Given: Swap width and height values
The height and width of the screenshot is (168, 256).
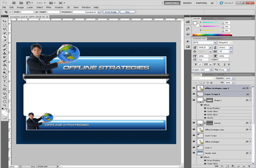Looking at the screenshot, I should pyautogui.click(x=37, y=12).
